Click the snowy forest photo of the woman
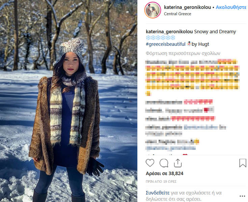248x202 pixels. 68,101
